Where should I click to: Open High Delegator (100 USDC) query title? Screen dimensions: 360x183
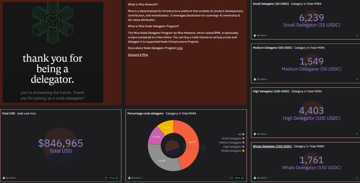point(271,91)
